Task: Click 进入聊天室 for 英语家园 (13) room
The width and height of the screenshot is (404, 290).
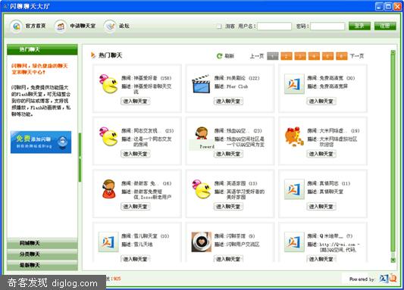Action: point(228,207)
